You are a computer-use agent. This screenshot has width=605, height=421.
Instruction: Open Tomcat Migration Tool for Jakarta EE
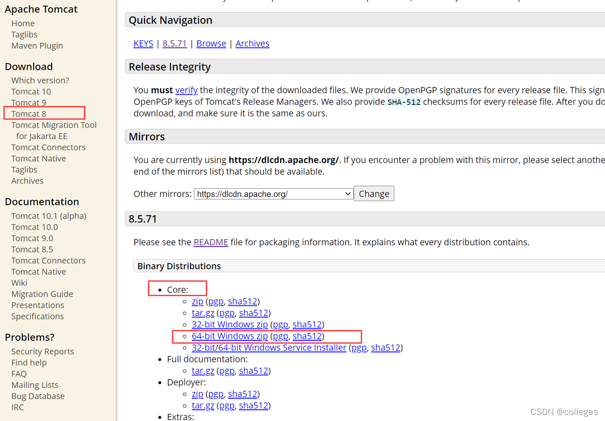coord(54,131)
